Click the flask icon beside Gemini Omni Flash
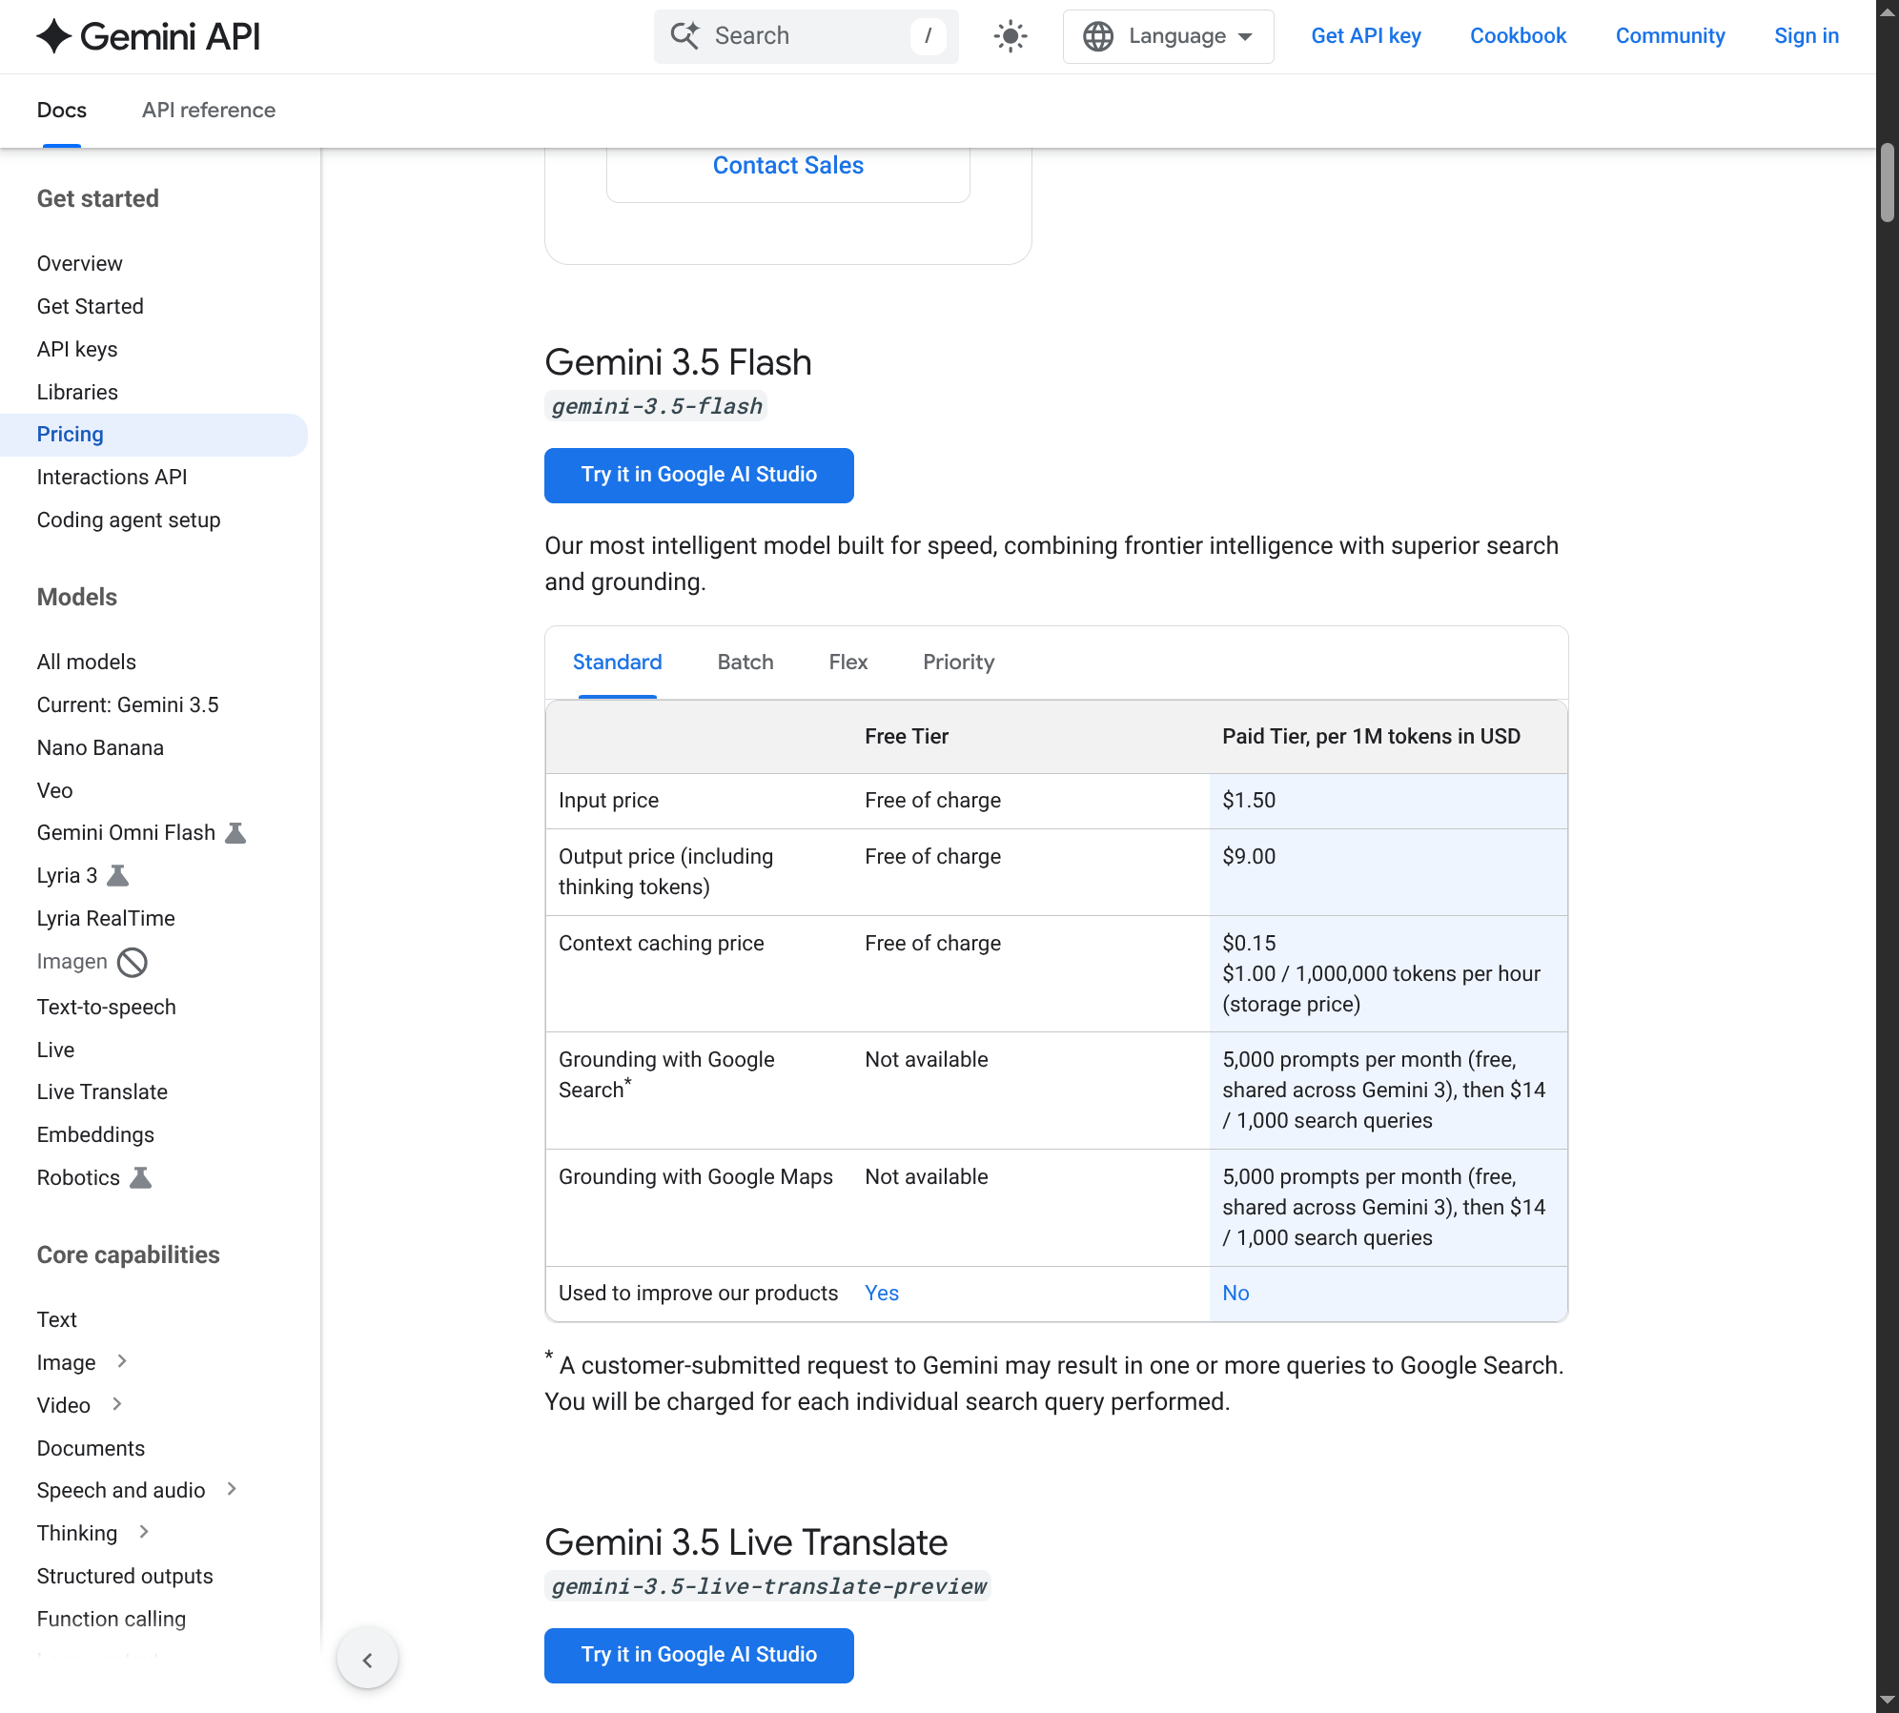 click(235, 833)
